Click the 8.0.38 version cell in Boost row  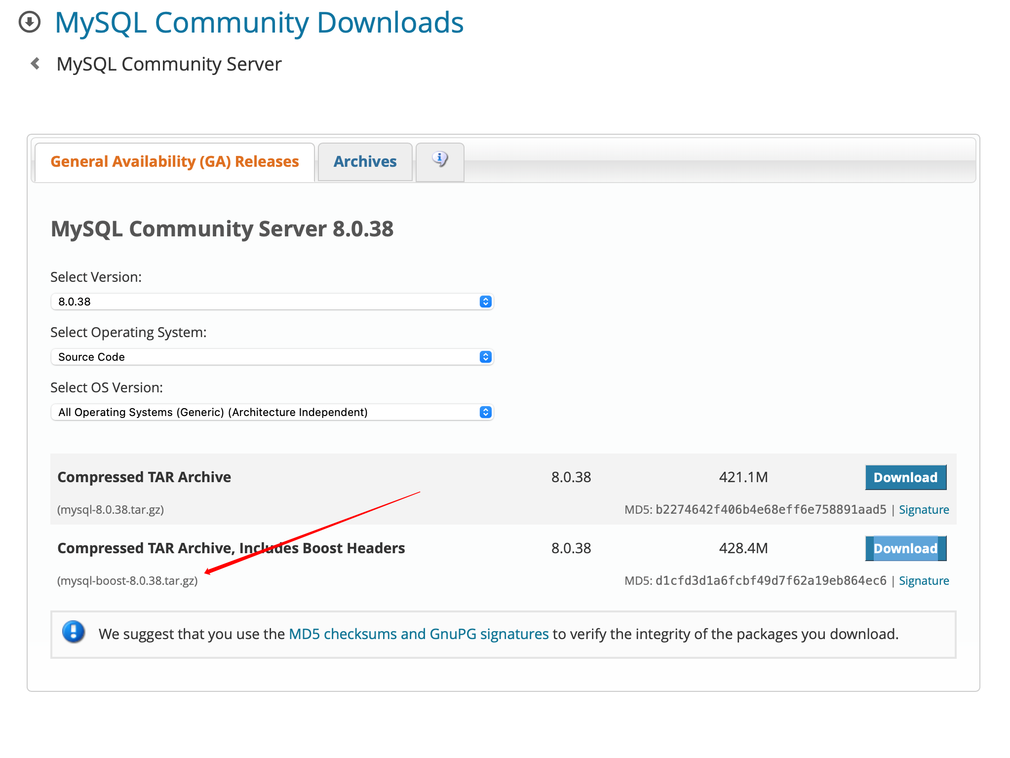point(571,548)
